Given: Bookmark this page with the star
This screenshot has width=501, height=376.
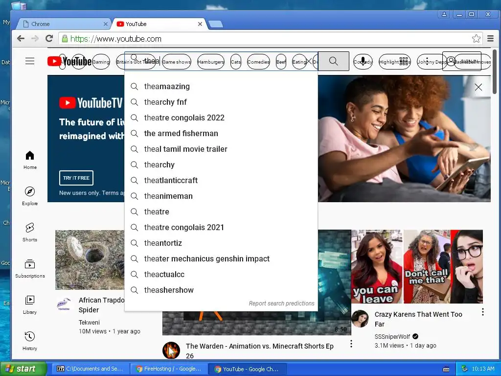Looking at the screenshot, I should point(476,39).
